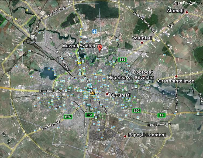
Task: Click the blue airport icon
Action: click(x=94, y=31)
